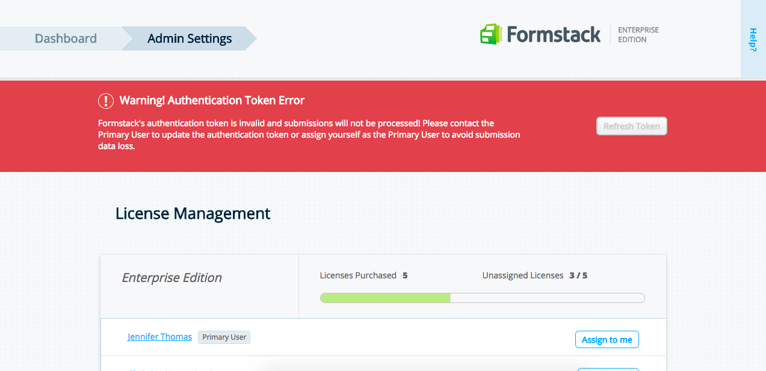
Task: Click the Formstack wordmark text
Action: 554,35
